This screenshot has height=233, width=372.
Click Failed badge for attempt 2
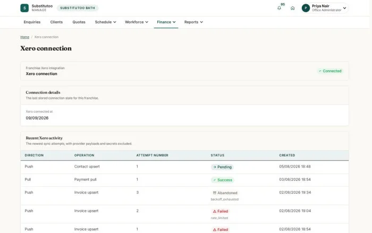click(x=220, y=211)
